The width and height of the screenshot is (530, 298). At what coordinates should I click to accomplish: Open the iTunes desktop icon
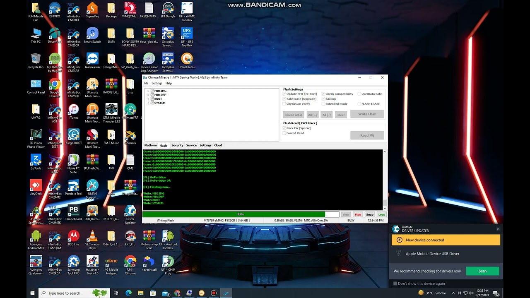point(73,111)
